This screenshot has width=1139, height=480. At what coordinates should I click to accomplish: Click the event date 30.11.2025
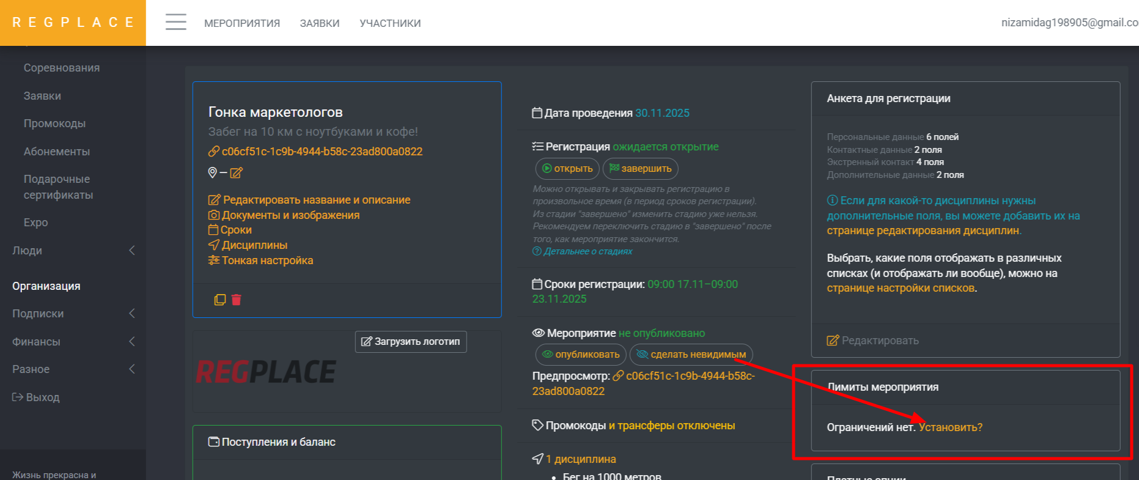point(662,113)
